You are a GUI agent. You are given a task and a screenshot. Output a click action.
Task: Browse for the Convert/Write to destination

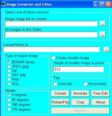(107, 49)
